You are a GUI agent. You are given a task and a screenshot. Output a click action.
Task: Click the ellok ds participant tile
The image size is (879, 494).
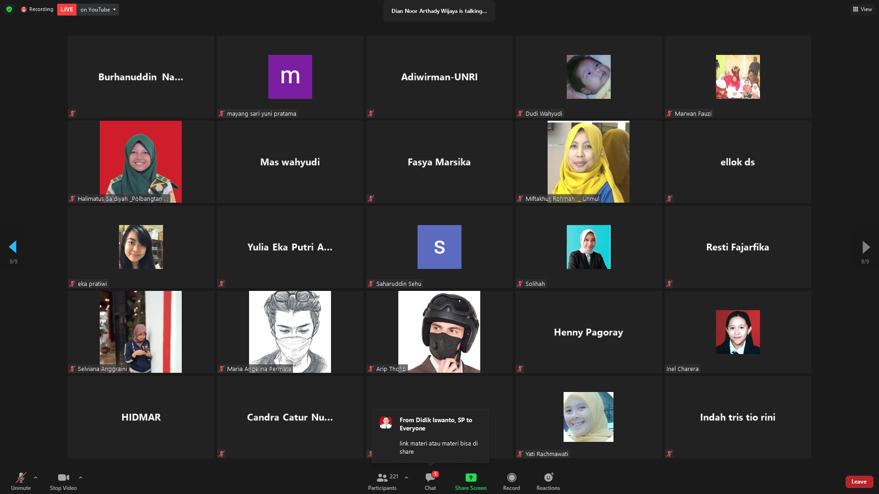pyautogui.click(x=738, y=162)
